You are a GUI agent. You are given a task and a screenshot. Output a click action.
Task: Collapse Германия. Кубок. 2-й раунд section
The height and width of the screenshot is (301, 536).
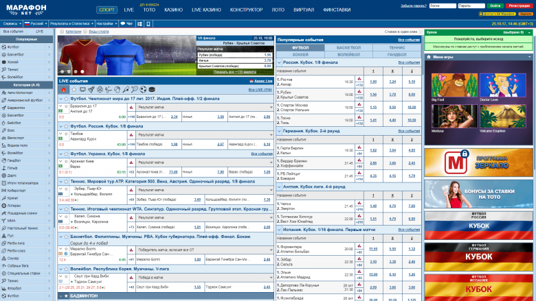click(x=279, y=131)
